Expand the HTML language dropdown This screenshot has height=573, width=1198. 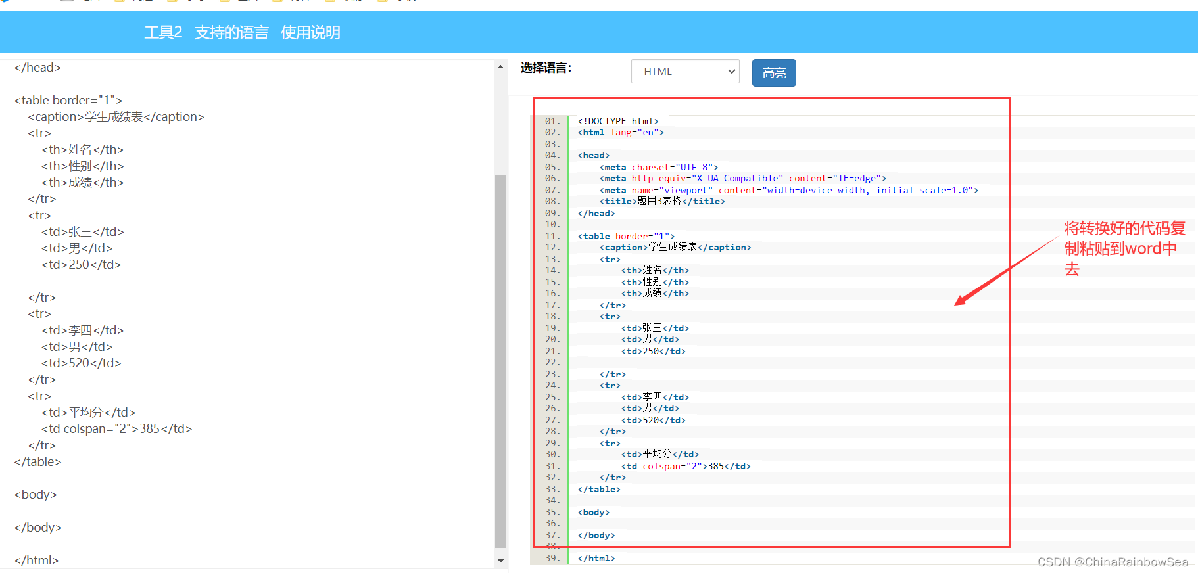coord(685,72)
